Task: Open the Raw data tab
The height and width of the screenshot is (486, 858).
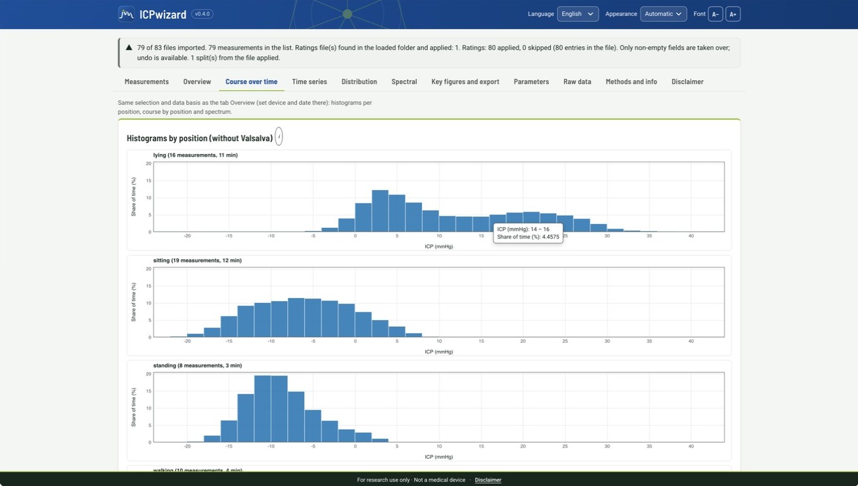Action: 577,81
